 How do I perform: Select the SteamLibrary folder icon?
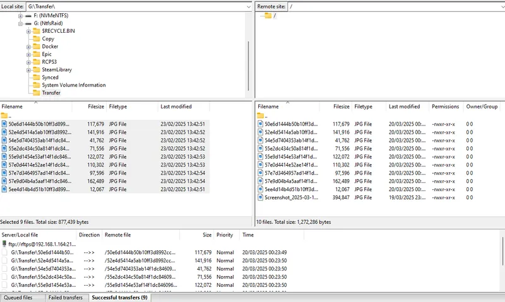pyautogui.click(x=37, y=69)
